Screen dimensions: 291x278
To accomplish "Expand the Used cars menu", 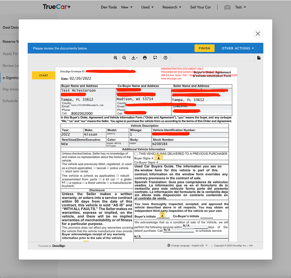I will click(147, 7).
